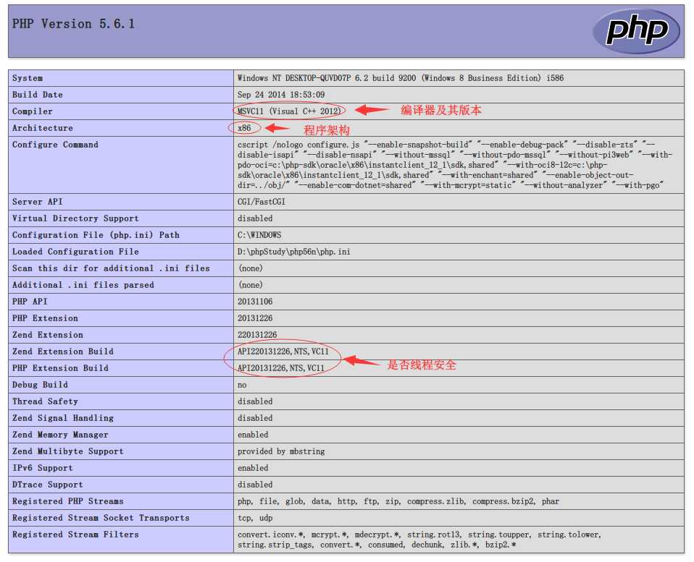694x562 pixels.
Task: Select (none) beside Scan this dir row
Action: pos(251,268)
